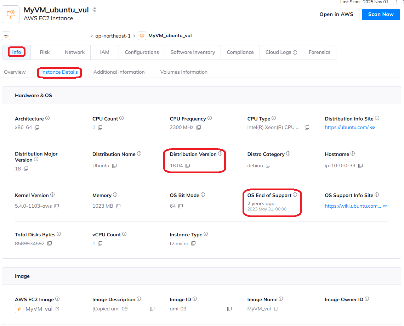Open the external link icon next to MyVM_vul image
The image size is (404, 326).
57,309
